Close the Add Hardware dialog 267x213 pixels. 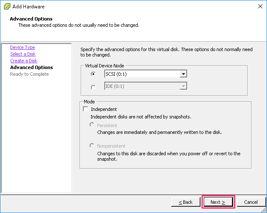click(260, 6)
